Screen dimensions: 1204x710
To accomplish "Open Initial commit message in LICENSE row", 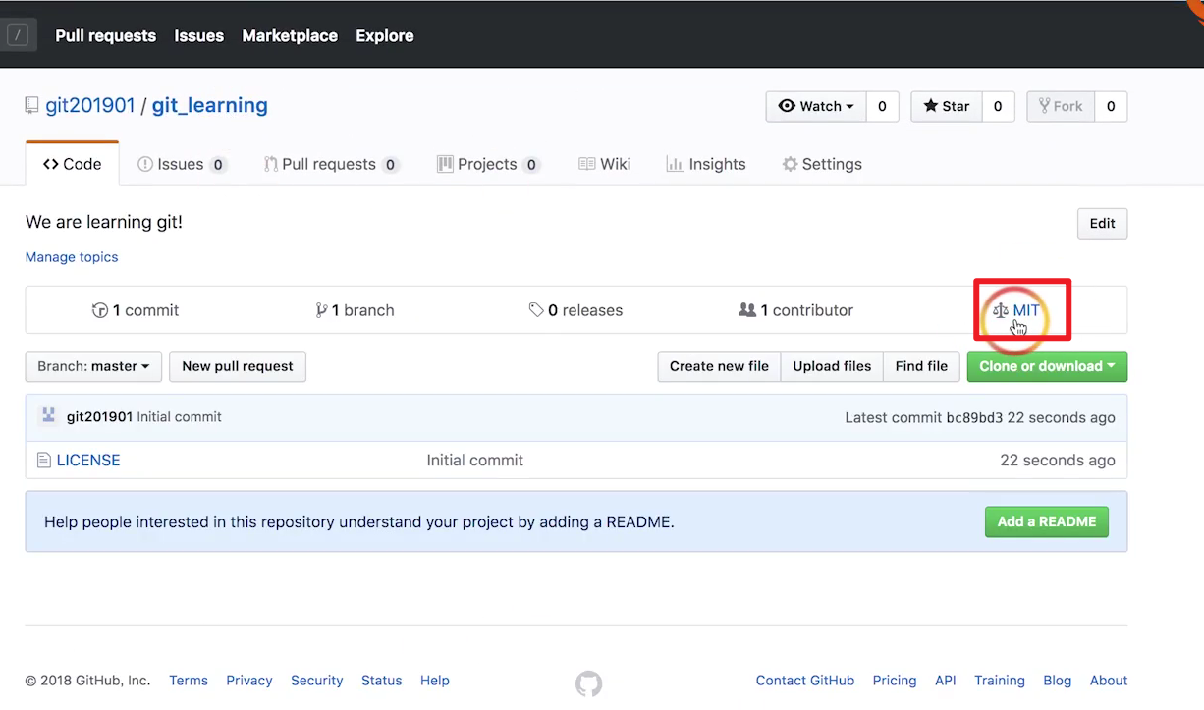I will 474,461.
